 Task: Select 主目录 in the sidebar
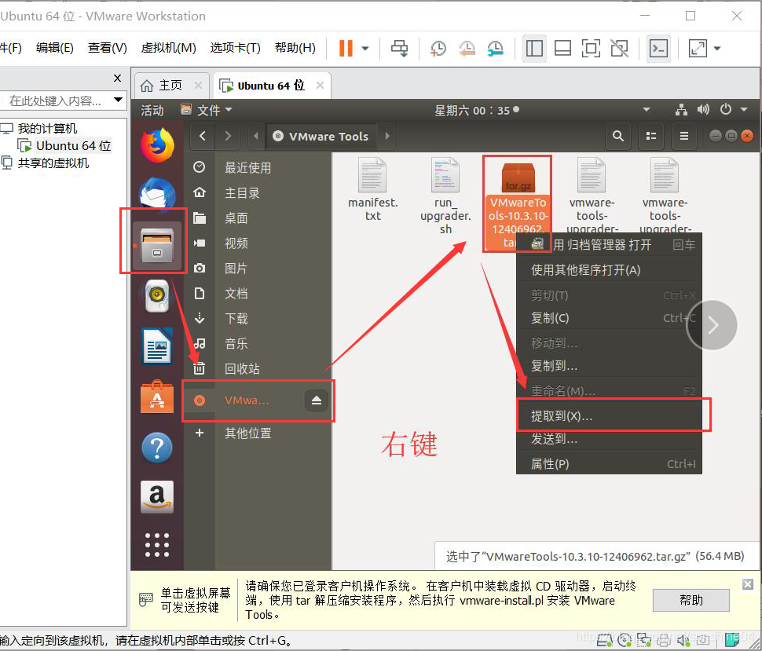pos(258,193)
